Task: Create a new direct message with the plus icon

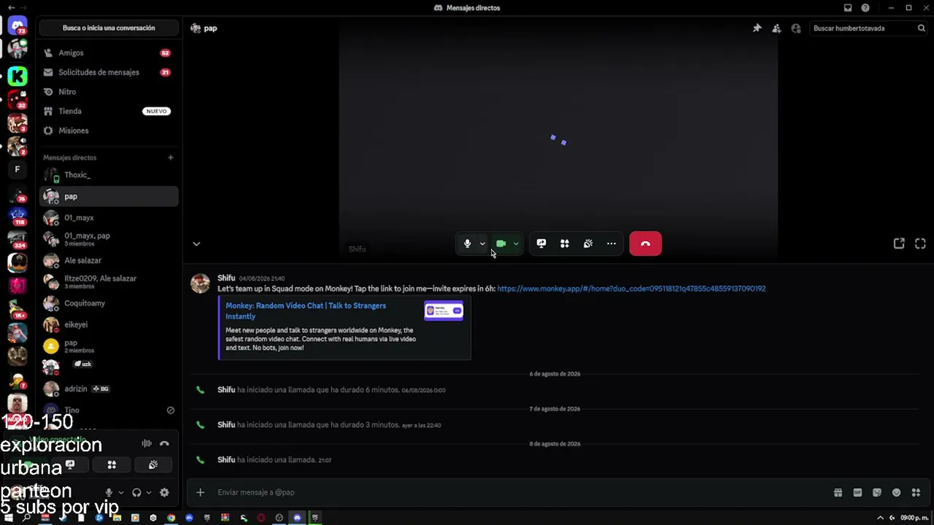Action: tap(171, 157)
